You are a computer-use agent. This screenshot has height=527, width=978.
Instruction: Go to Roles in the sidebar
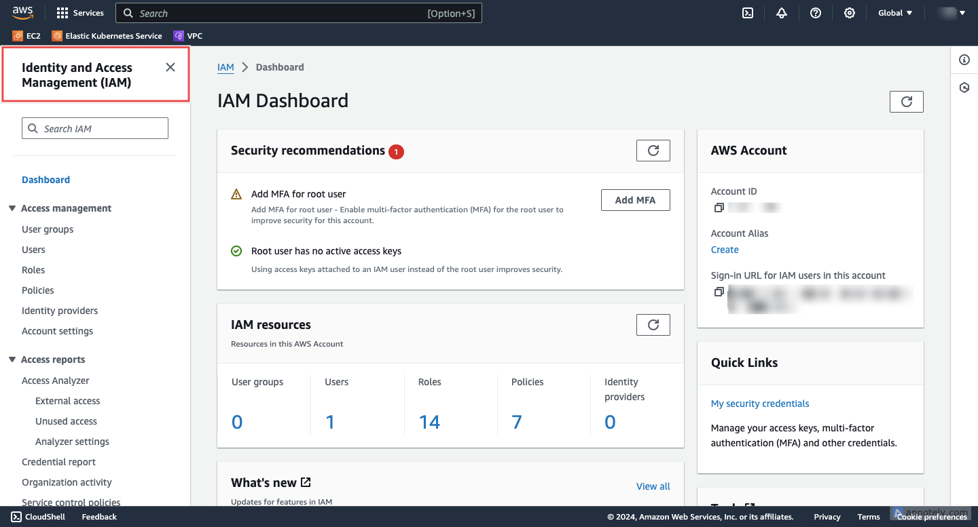click(x=33, y=270)
